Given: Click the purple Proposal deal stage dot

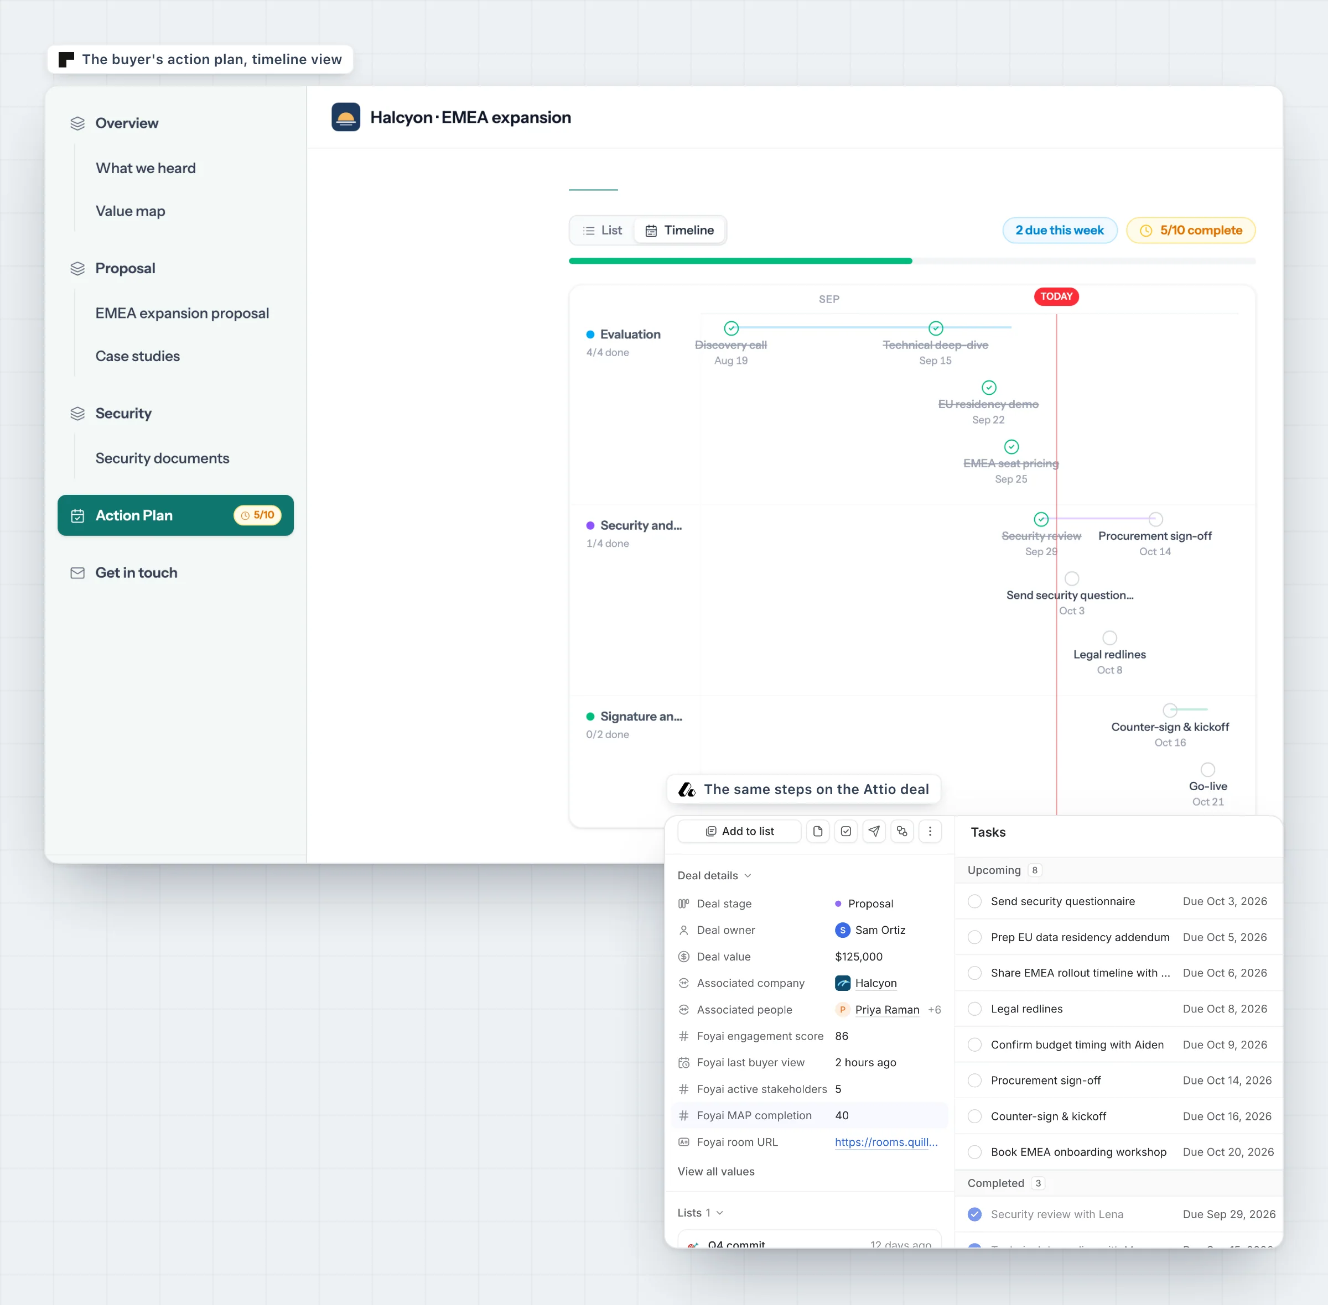Looking at the screenshot, I should (838, 904).
